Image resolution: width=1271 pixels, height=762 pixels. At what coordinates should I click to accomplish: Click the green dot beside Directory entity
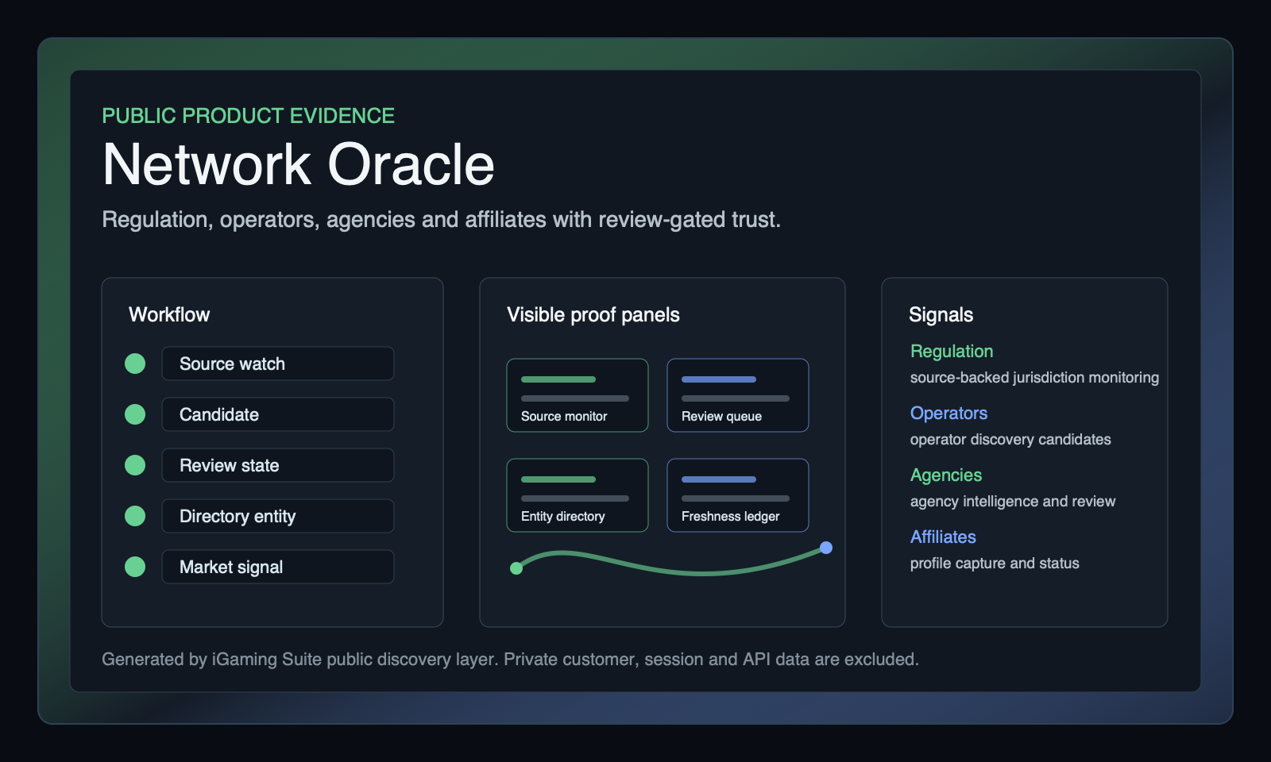(x=135, y=516)
